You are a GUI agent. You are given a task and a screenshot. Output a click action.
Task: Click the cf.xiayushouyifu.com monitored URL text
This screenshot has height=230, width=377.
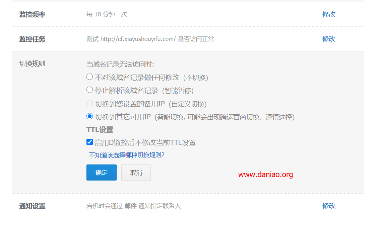138,39
